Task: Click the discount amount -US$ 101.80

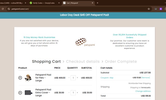Action: (x=136, y=78)
